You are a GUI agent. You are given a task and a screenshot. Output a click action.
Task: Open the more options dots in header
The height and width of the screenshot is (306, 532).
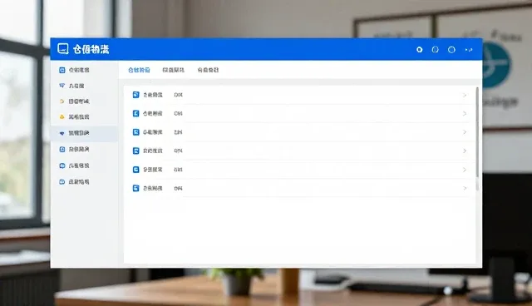click(469, 50)
